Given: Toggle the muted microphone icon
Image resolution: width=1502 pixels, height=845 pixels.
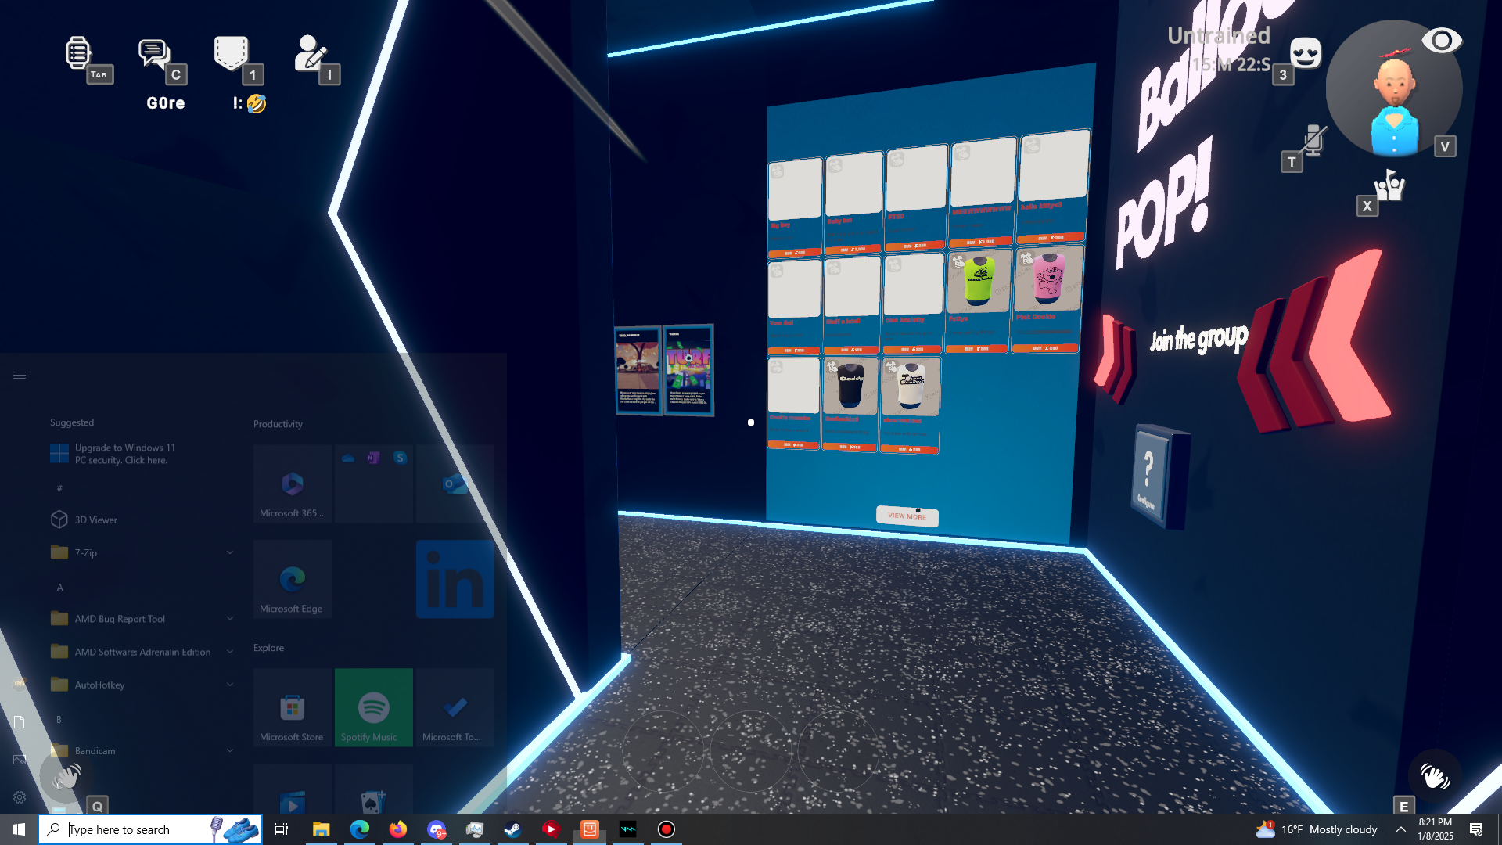Looking at the screenshot, I should point(1313,140).
